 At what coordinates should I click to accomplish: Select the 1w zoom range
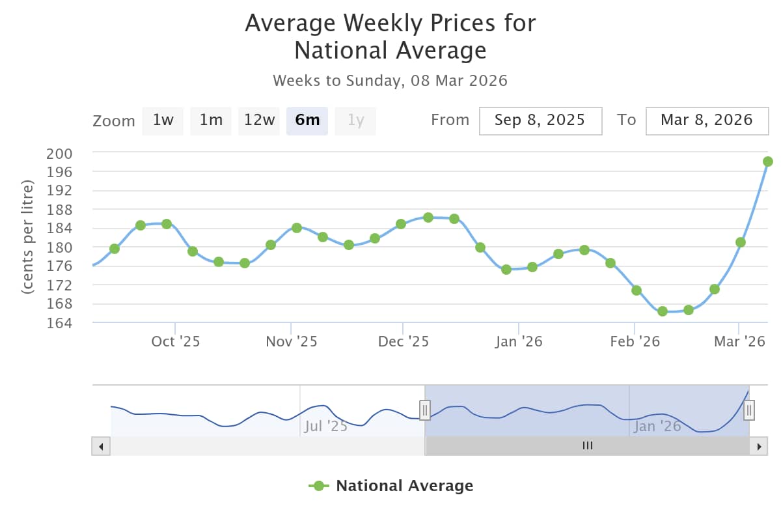tap(163, 120)
